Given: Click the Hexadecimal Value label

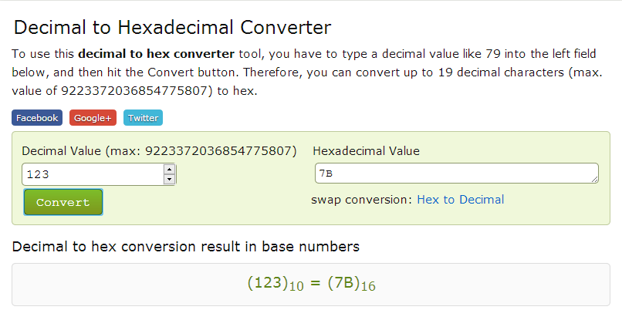Looking at the screenshot, I should point(366,151).
